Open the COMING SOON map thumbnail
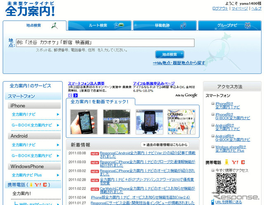 [x=181, y=122]
